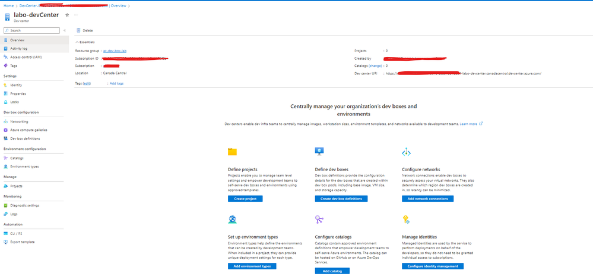Go to Home in the breadcrumb

tap(8, 6)
